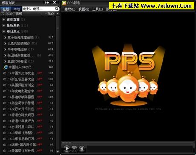The height and width of the screenshot is (155, 196).
Task: Click the HOT badge on 01.14山寨版《赤壁》
Action: pos(40,133)
